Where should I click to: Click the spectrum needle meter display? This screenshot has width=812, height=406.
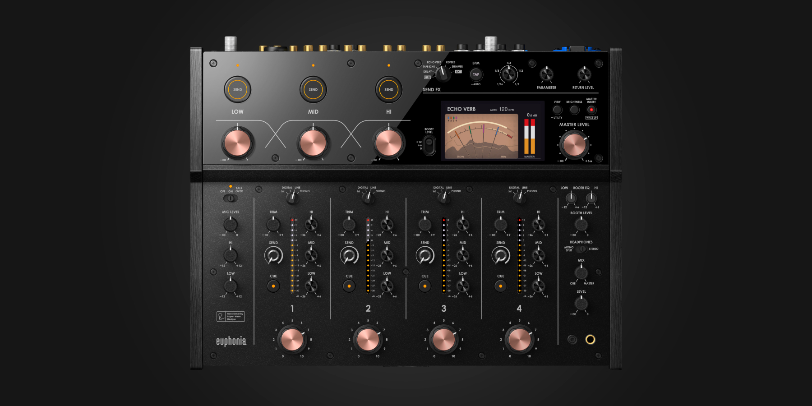481,136
